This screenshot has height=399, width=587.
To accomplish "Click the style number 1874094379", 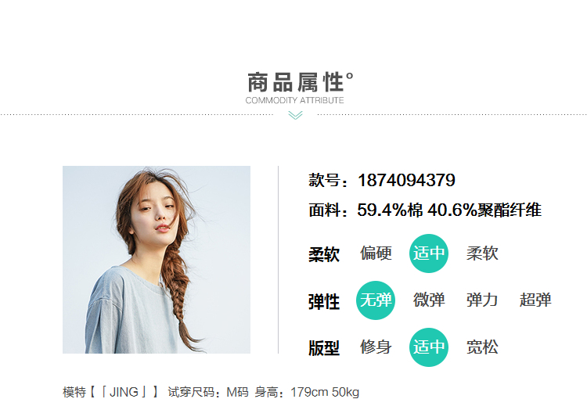I will pyautogui.click(x=406, y=180).
